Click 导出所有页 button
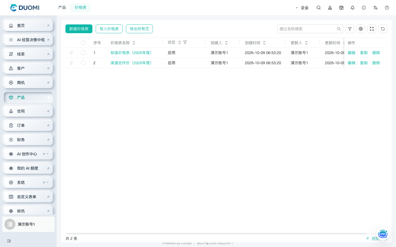 coord(139,29)
